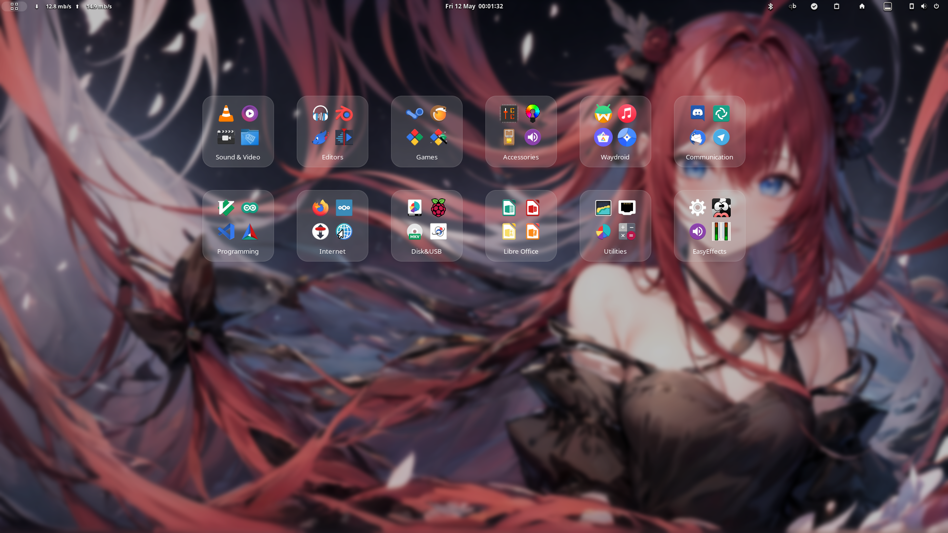
Task: Expand the Games folder
Action: point(427,132)
